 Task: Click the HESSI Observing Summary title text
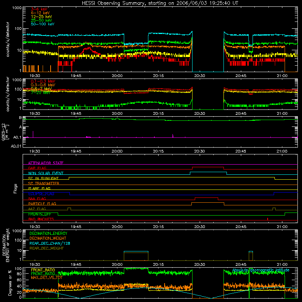pos(160,3)
